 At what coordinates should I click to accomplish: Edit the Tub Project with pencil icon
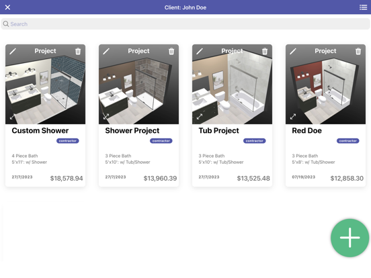[200, 51]
